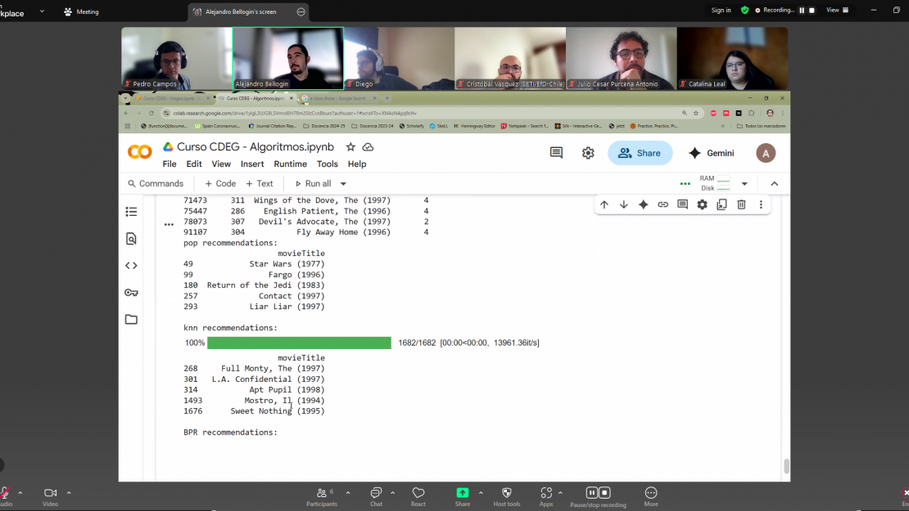Toggle Zoom Video camera
The width and height of the screenshot is (909, 511).
[51, 496]
